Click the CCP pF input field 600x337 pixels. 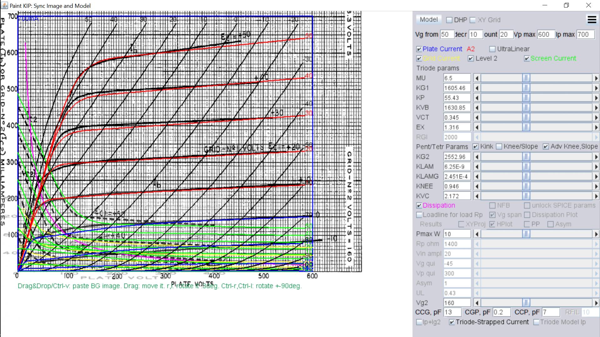551,312
